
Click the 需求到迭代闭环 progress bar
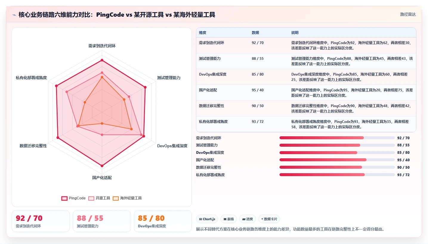coord(337,138)
